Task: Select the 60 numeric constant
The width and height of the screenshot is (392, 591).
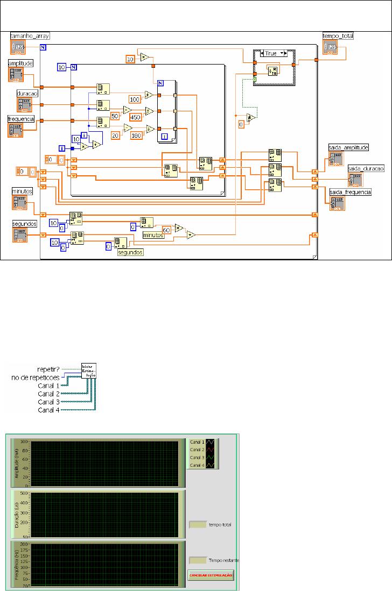Action: 166,230
